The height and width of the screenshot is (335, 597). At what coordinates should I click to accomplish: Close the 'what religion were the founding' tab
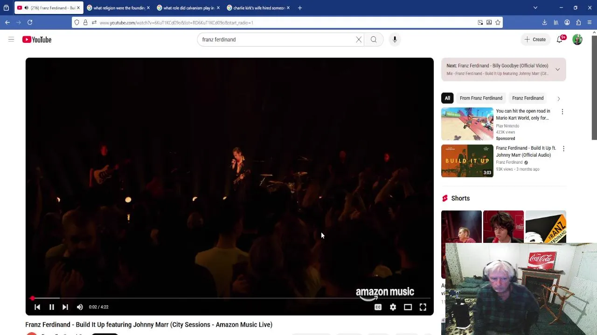(148, 8)
